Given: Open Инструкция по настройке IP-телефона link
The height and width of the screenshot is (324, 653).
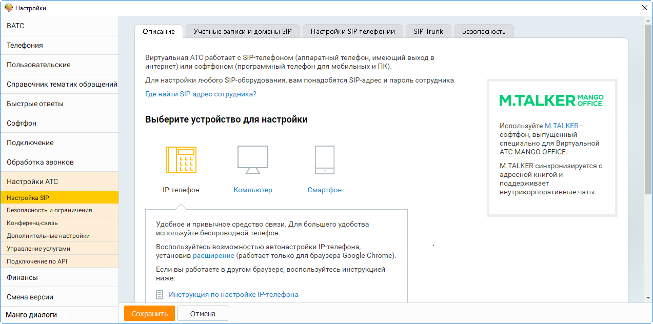Looking at the screenshot, I should (x=233, y=294).
